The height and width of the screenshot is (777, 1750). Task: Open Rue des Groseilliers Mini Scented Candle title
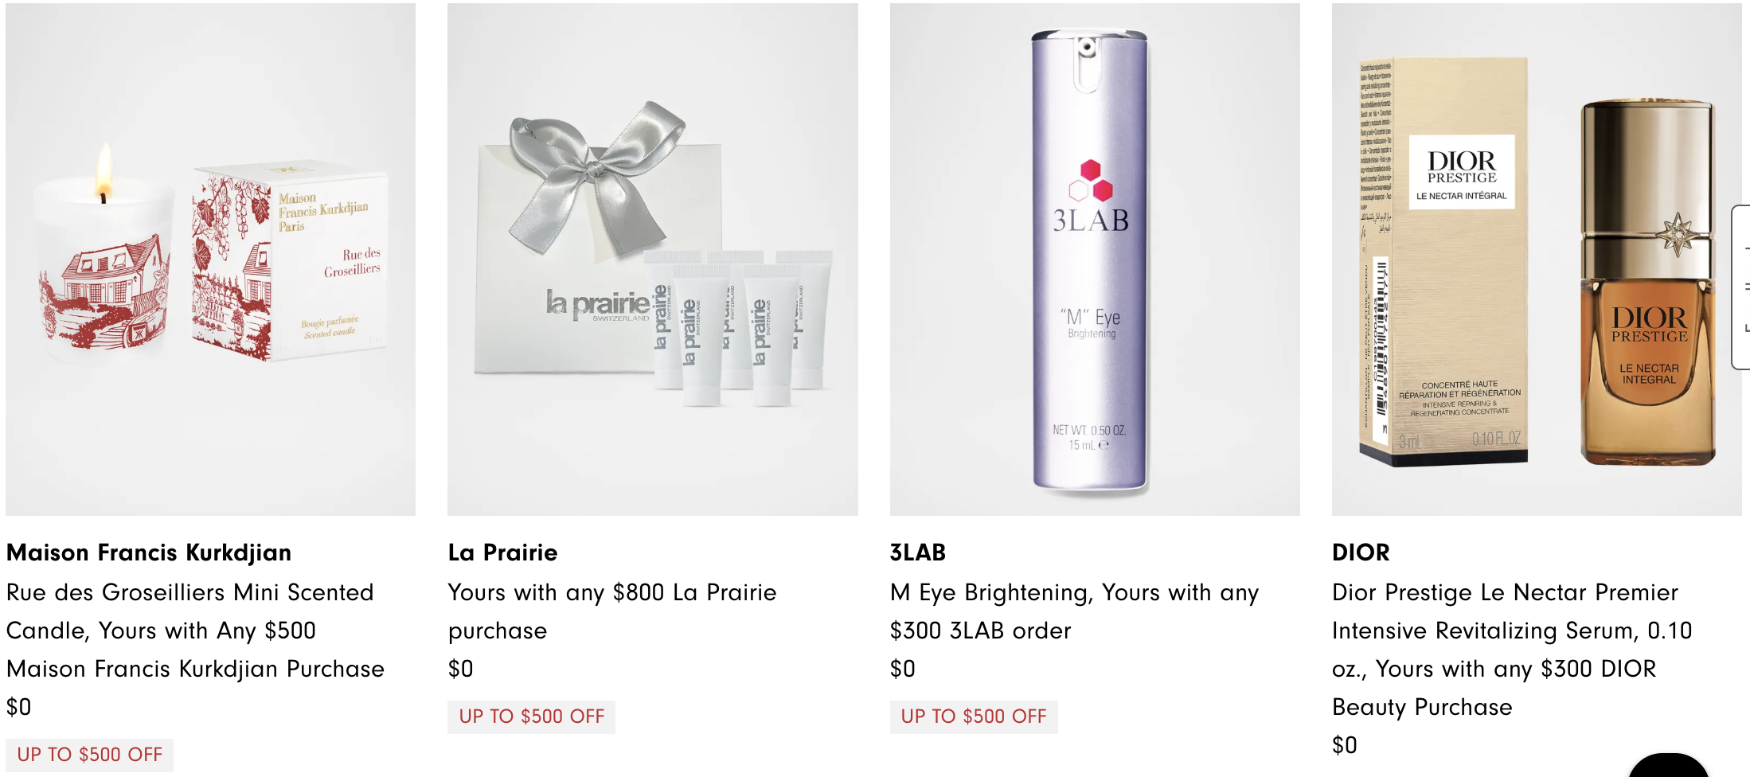(195, 631)
